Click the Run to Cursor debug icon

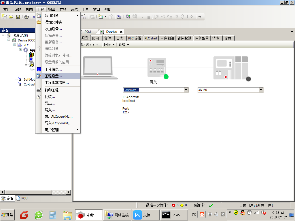176,17
